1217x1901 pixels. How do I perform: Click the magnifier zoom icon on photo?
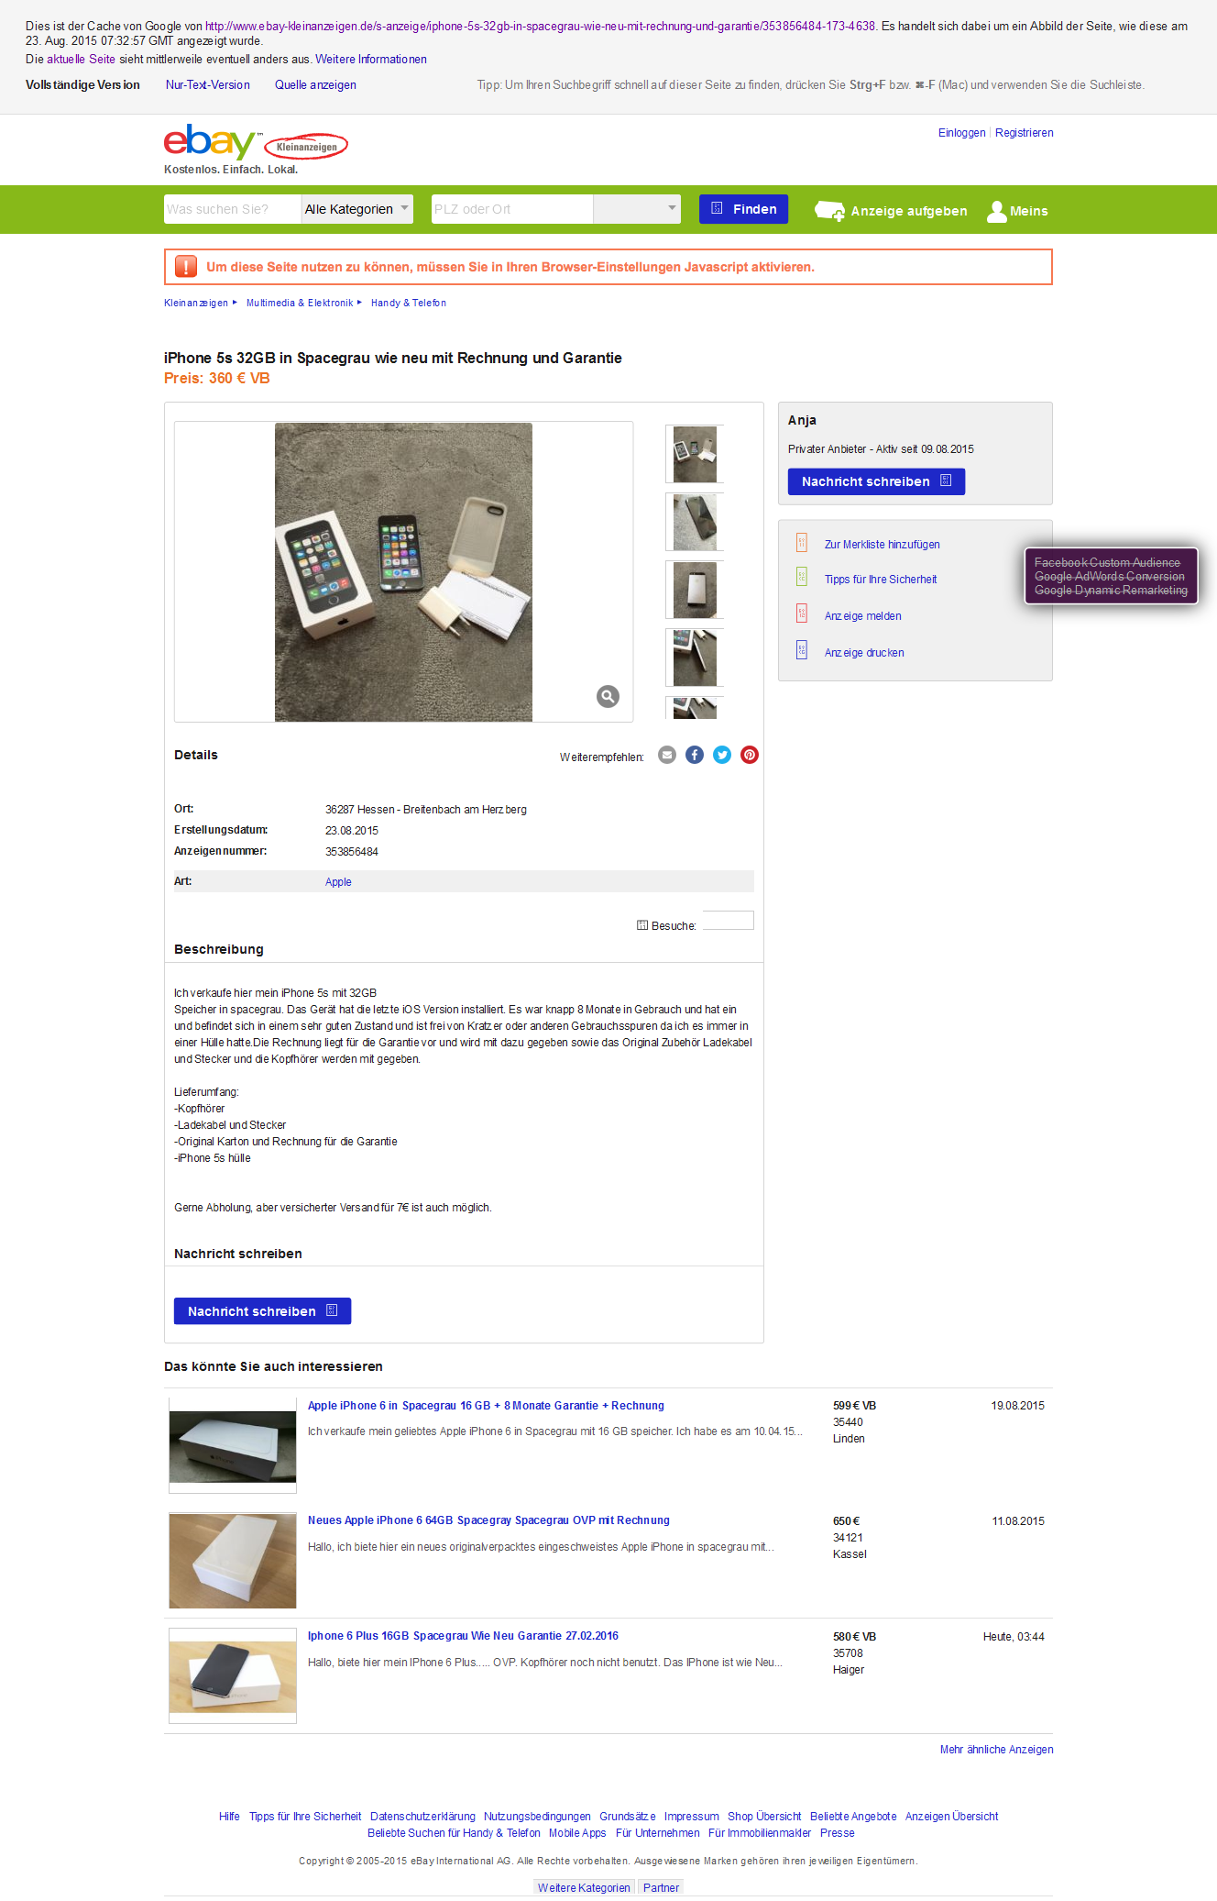click(x=608, y=696)
